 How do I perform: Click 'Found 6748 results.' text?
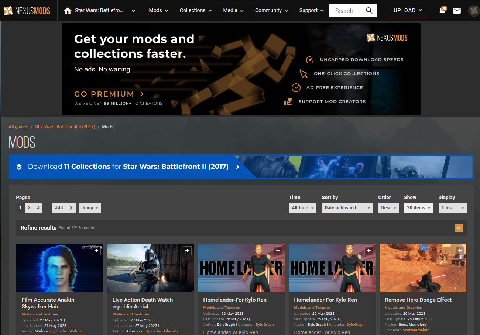(78, 228)
